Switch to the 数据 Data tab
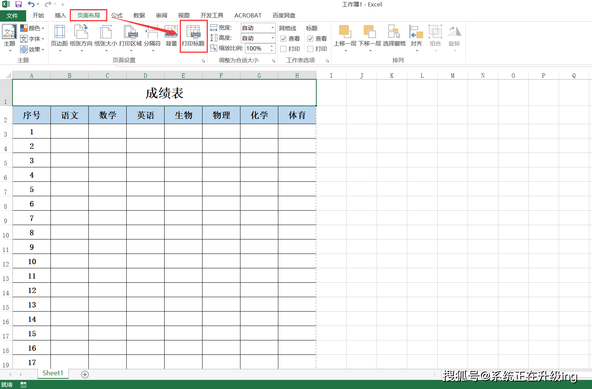Screen dimensions: 592x389 (x=139, y=16)
